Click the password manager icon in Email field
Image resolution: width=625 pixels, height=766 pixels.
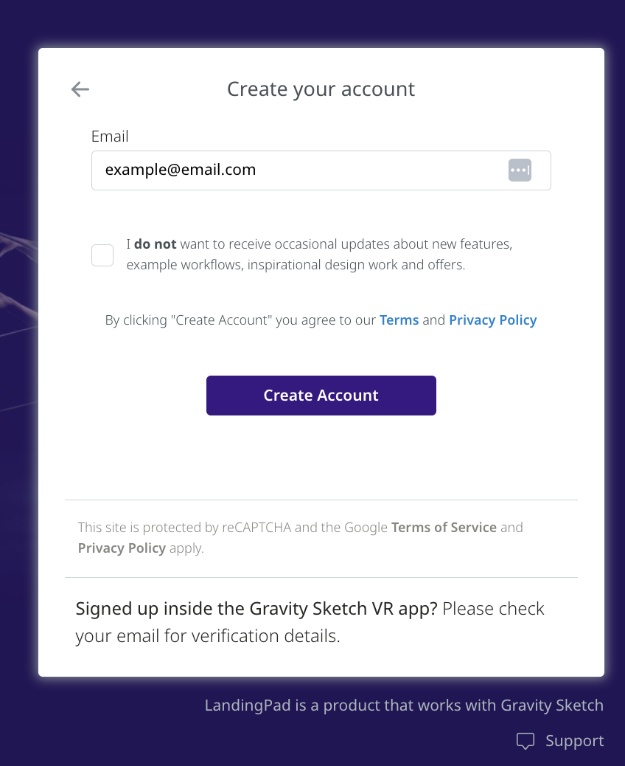[520, 170]
